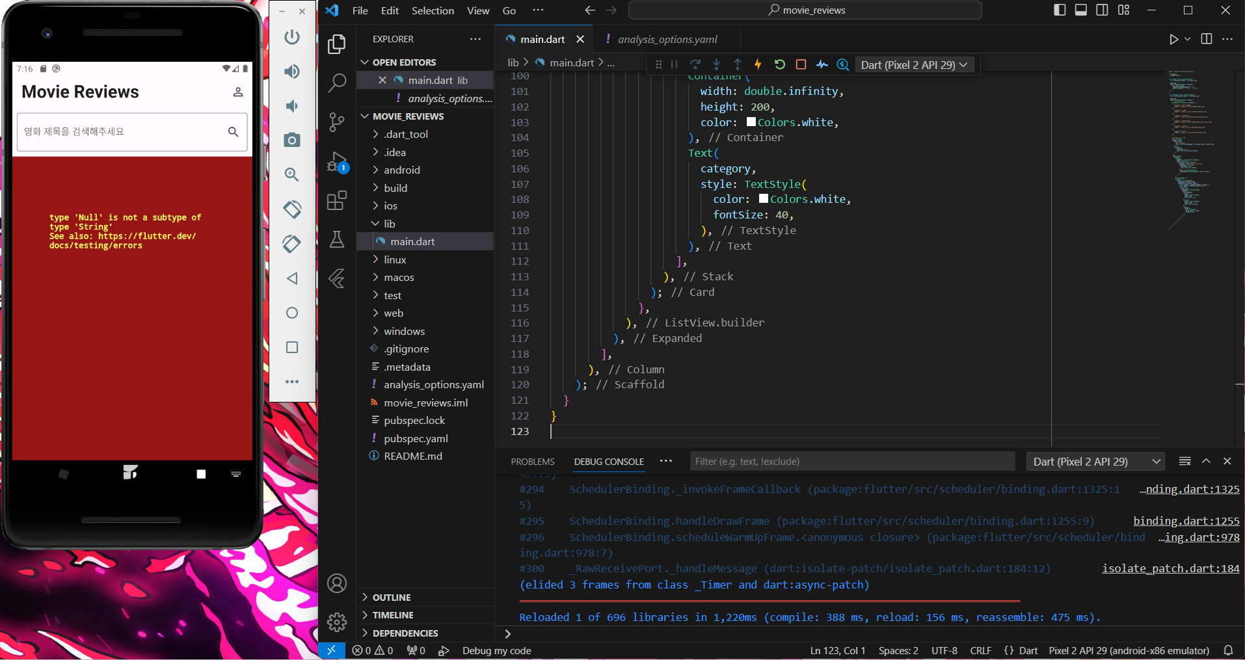Toggle the bottom Panel layout button
This screenshot has width=1245, height=660.
[x=1081, y=10]
